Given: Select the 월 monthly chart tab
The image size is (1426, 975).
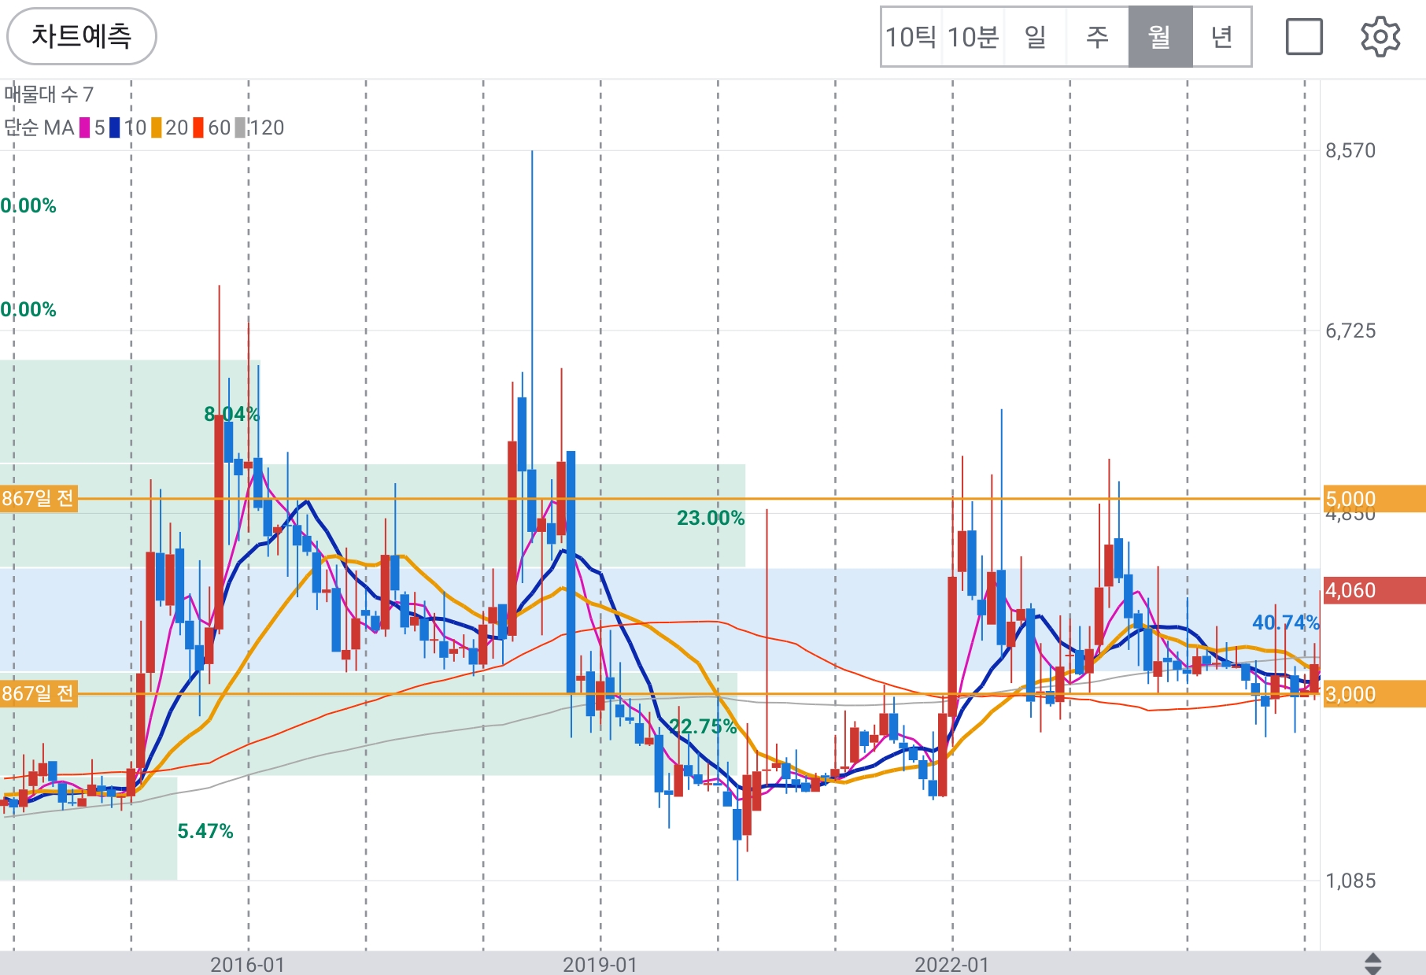Looking at the screenshot, I should coord(1160,37).
